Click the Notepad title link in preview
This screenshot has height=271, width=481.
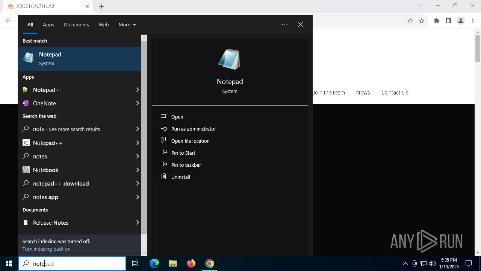click(230, 81)
